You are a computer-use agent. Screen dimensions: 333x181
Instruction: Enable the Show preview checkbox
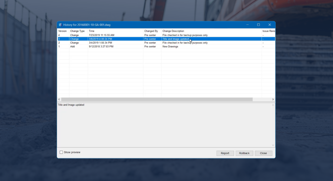click(x=61, y=152)
